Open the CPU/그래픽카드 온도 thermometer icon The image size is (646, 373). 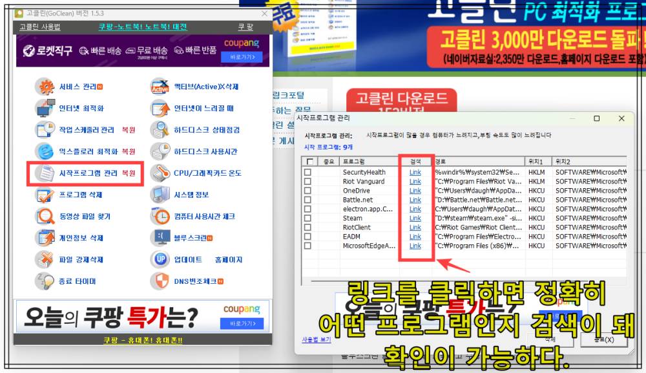pyautogui.click(x=160, y=173)
